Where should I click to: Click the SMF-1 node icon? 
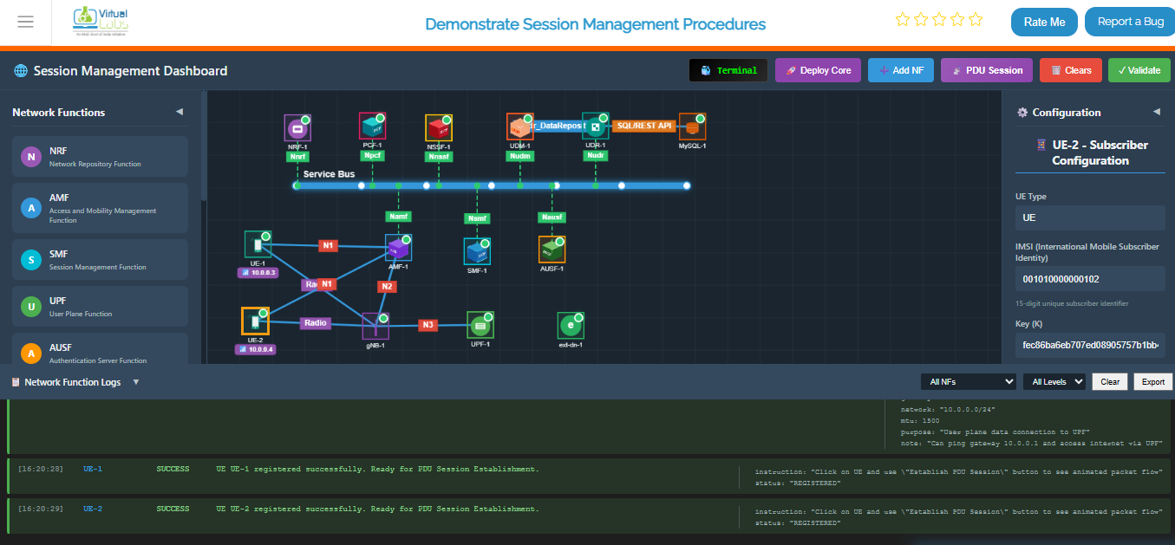click(x=477, y=251)
